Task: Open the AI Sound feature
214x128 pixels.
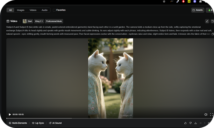Action: 55,123
